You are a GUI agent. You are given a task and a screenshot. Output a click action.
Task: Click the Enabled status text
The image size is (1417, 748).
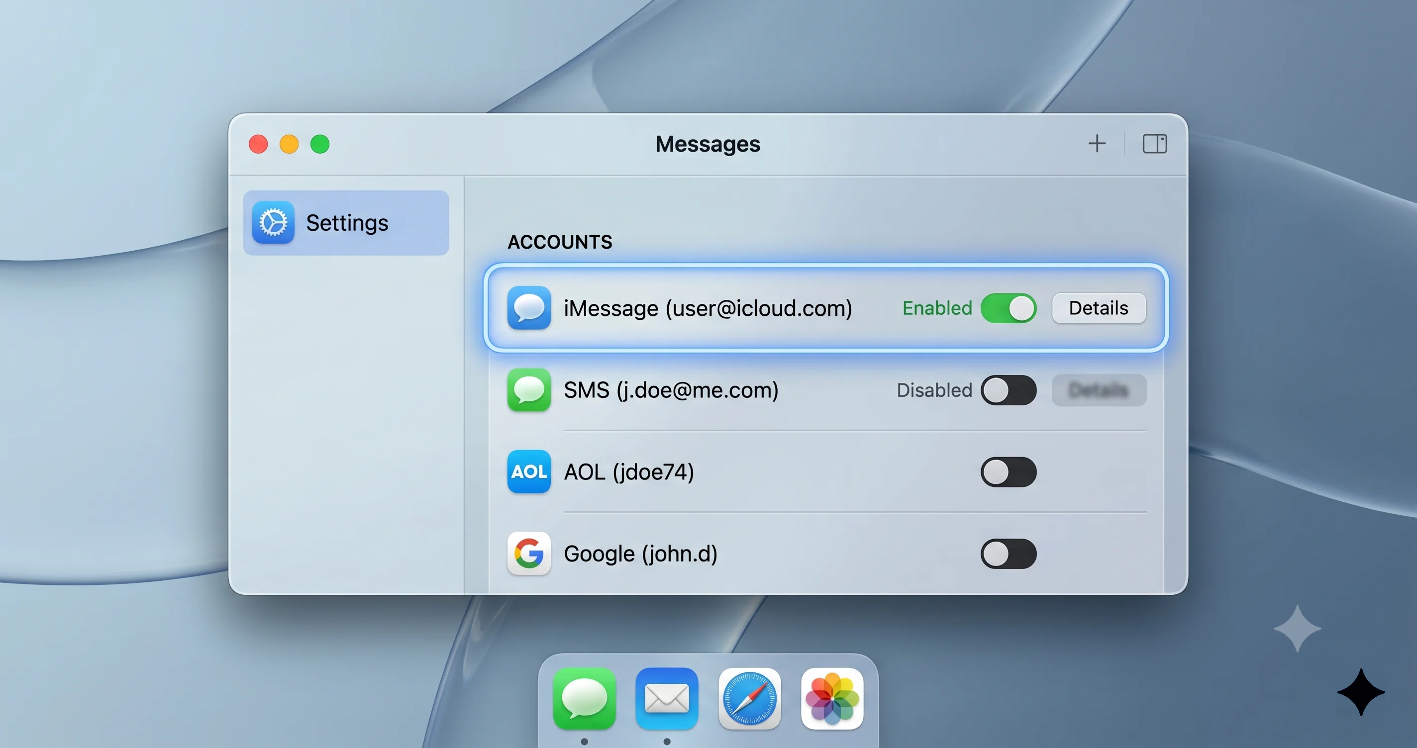pos(937,308)
